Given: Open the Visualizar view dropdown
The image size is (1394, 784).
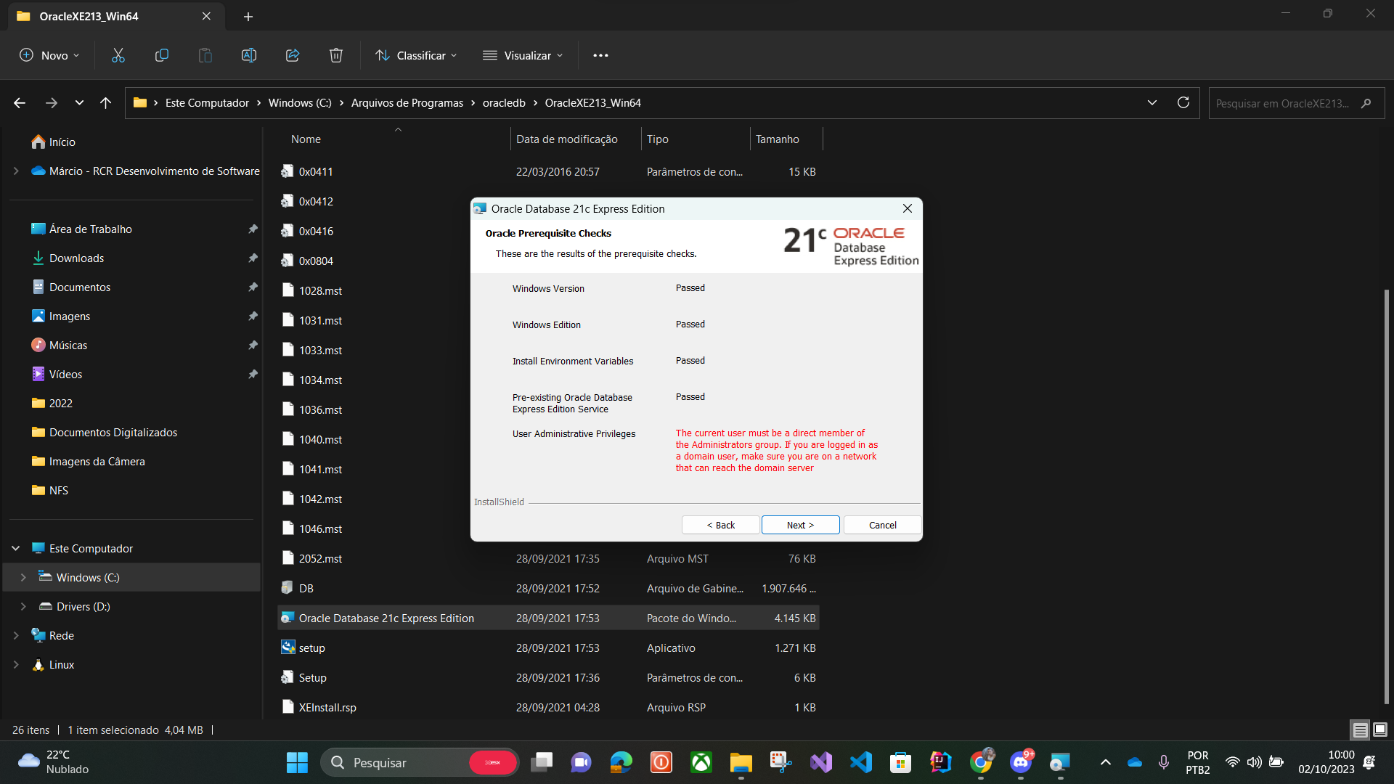Looking at the screenshot, I should tap(523, 55).
